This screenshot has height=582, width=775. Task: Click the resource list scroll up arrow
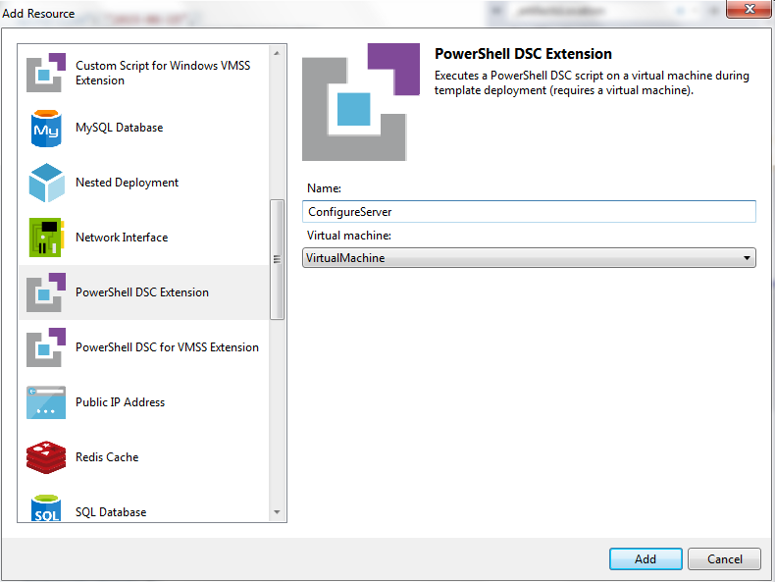(x=277, y=53)
